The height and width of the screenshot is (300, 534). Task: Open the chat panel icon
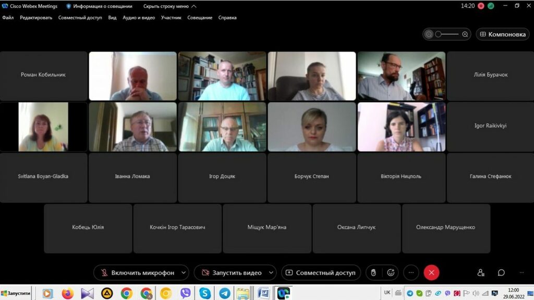click(501, 272)
